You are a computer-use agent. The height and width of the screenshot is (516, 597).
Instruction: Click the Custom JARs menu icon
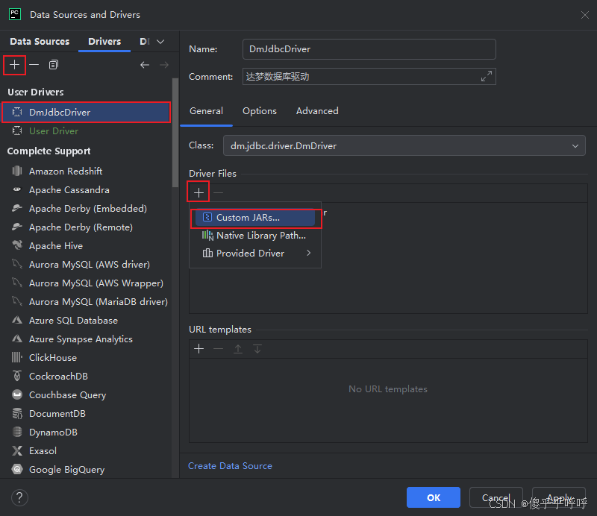click(207, 217)
